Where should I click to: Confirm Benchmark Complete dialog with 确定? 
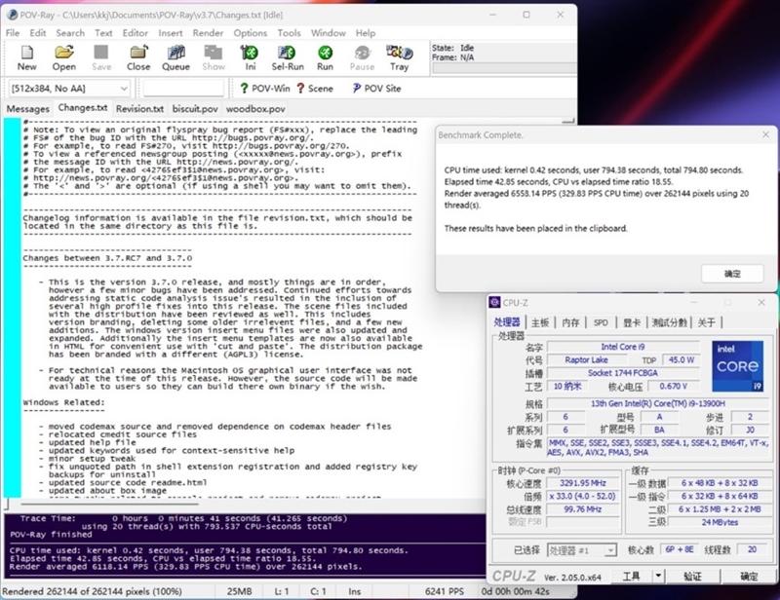(732, 274)
